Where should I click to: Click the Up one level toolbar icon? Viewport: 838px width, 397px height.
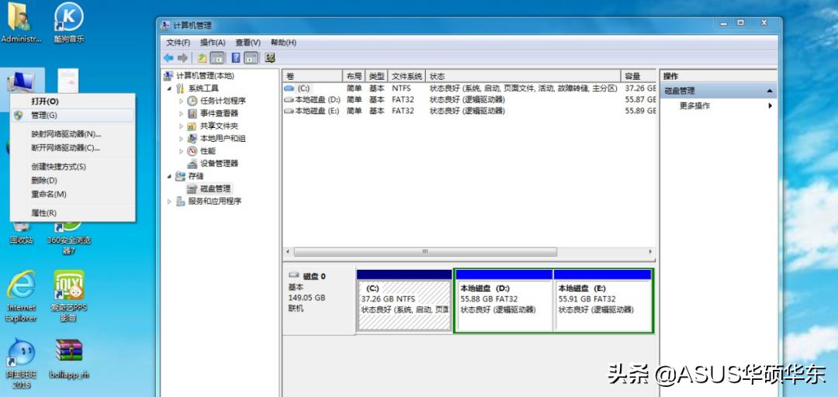(202, 57)
